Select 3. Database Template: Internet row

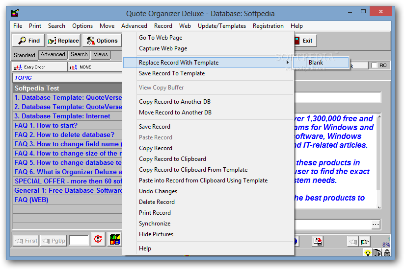(x=67, y=116)
